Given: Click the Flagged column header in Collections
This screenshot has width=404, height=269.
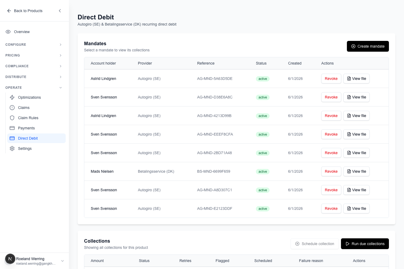Looking at the screenshot, I should tap(222, 261).
